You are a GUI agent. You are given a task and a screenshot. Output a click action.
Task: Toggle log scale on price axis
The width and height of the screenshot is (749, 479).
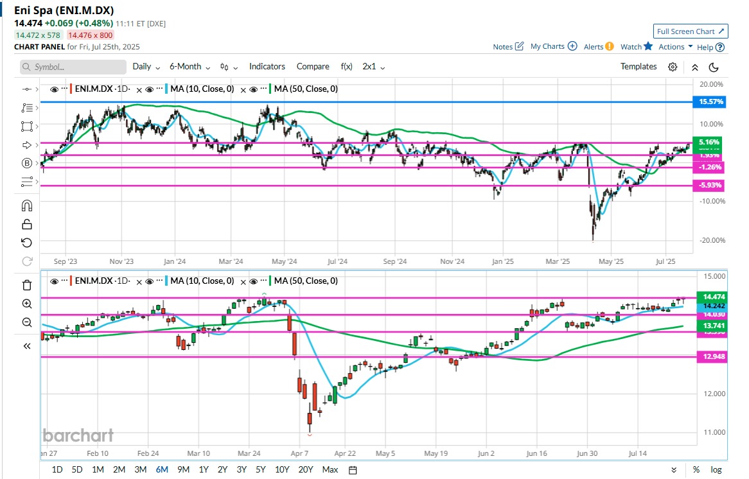pos(716,470)
